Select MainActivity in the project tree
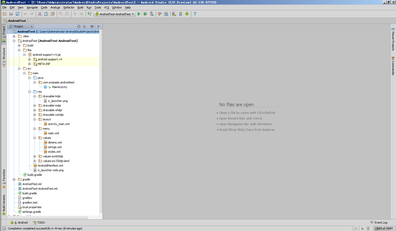The image size is (396, 231). [59, 87]
